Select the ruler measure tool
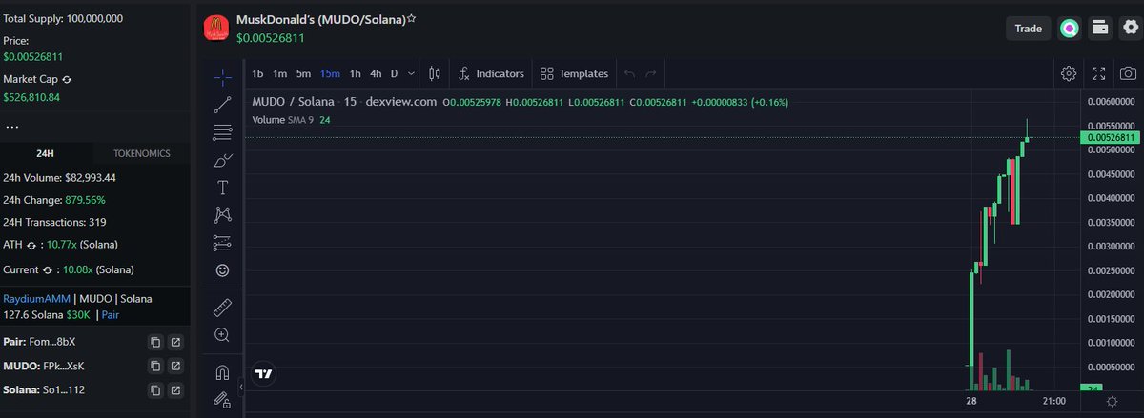This screenshot has width=1144, height=418. click(x=222, y=307)
